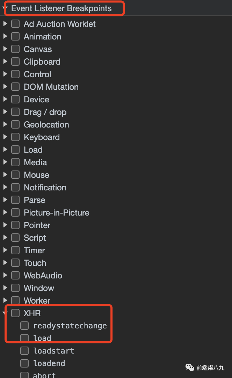The image size is (232, 378).
Task: Enable the Canvas breakpoints checkbox
Action: [15, 49]
